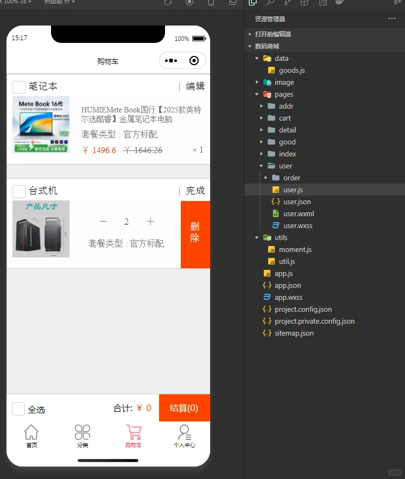Collapse the utils folder arrow
The width and height of the screenshot is (405, 479).
click(257, 237)
